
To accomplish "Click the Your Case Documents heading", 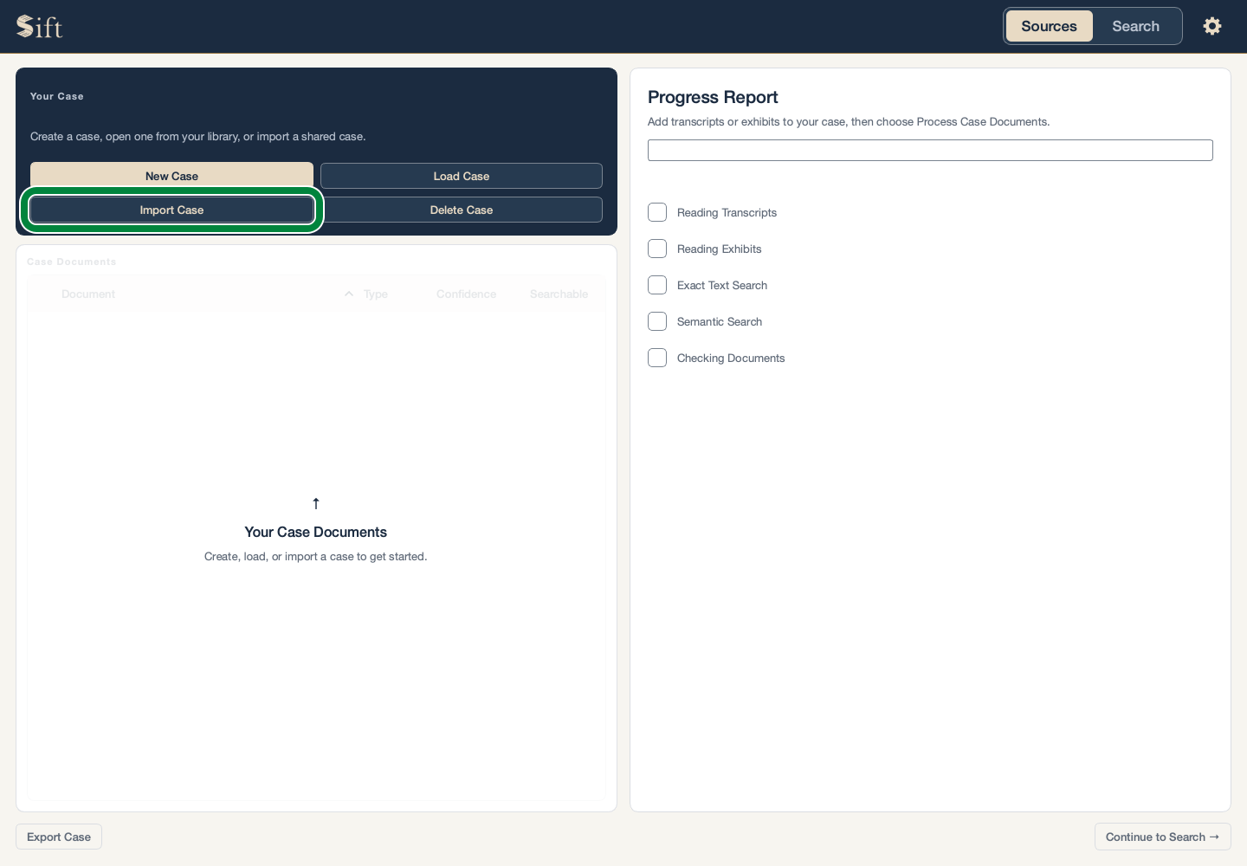I will click(316, 532).
